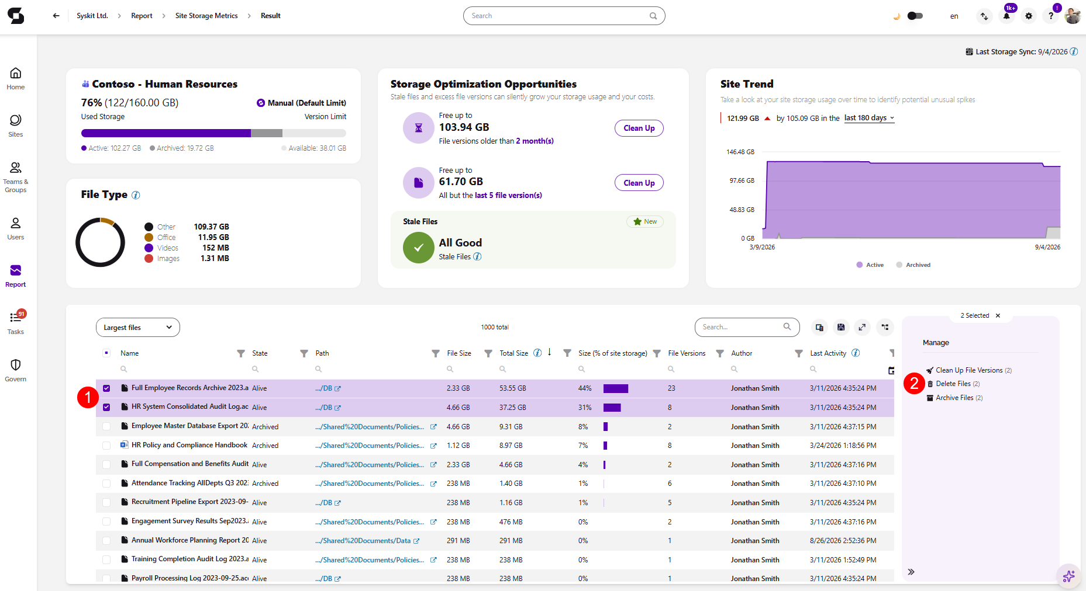This screenshot has height=591, width=1086.
Task: Click Clean Up for 103.94 GB
Action: pos(639,128)
